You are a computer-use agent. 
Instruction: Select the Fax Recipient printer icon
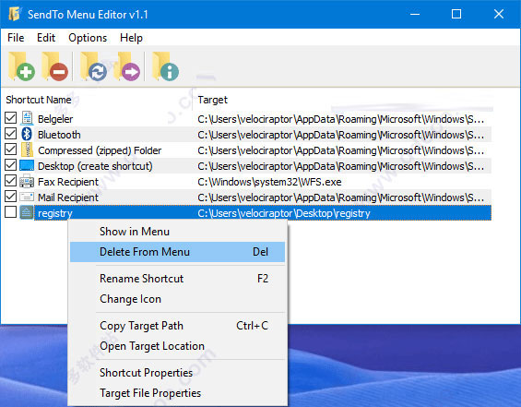click(27, 182)
